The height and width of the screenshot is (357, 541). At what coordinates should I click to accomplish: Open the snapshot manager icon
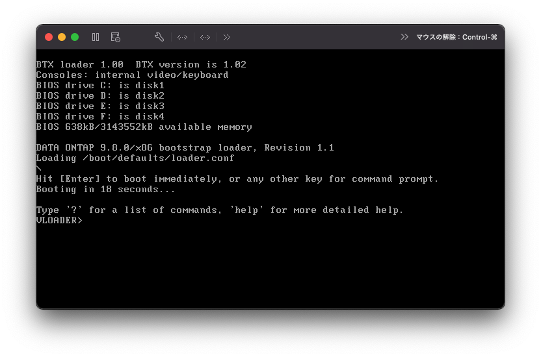tap(115, 37)
